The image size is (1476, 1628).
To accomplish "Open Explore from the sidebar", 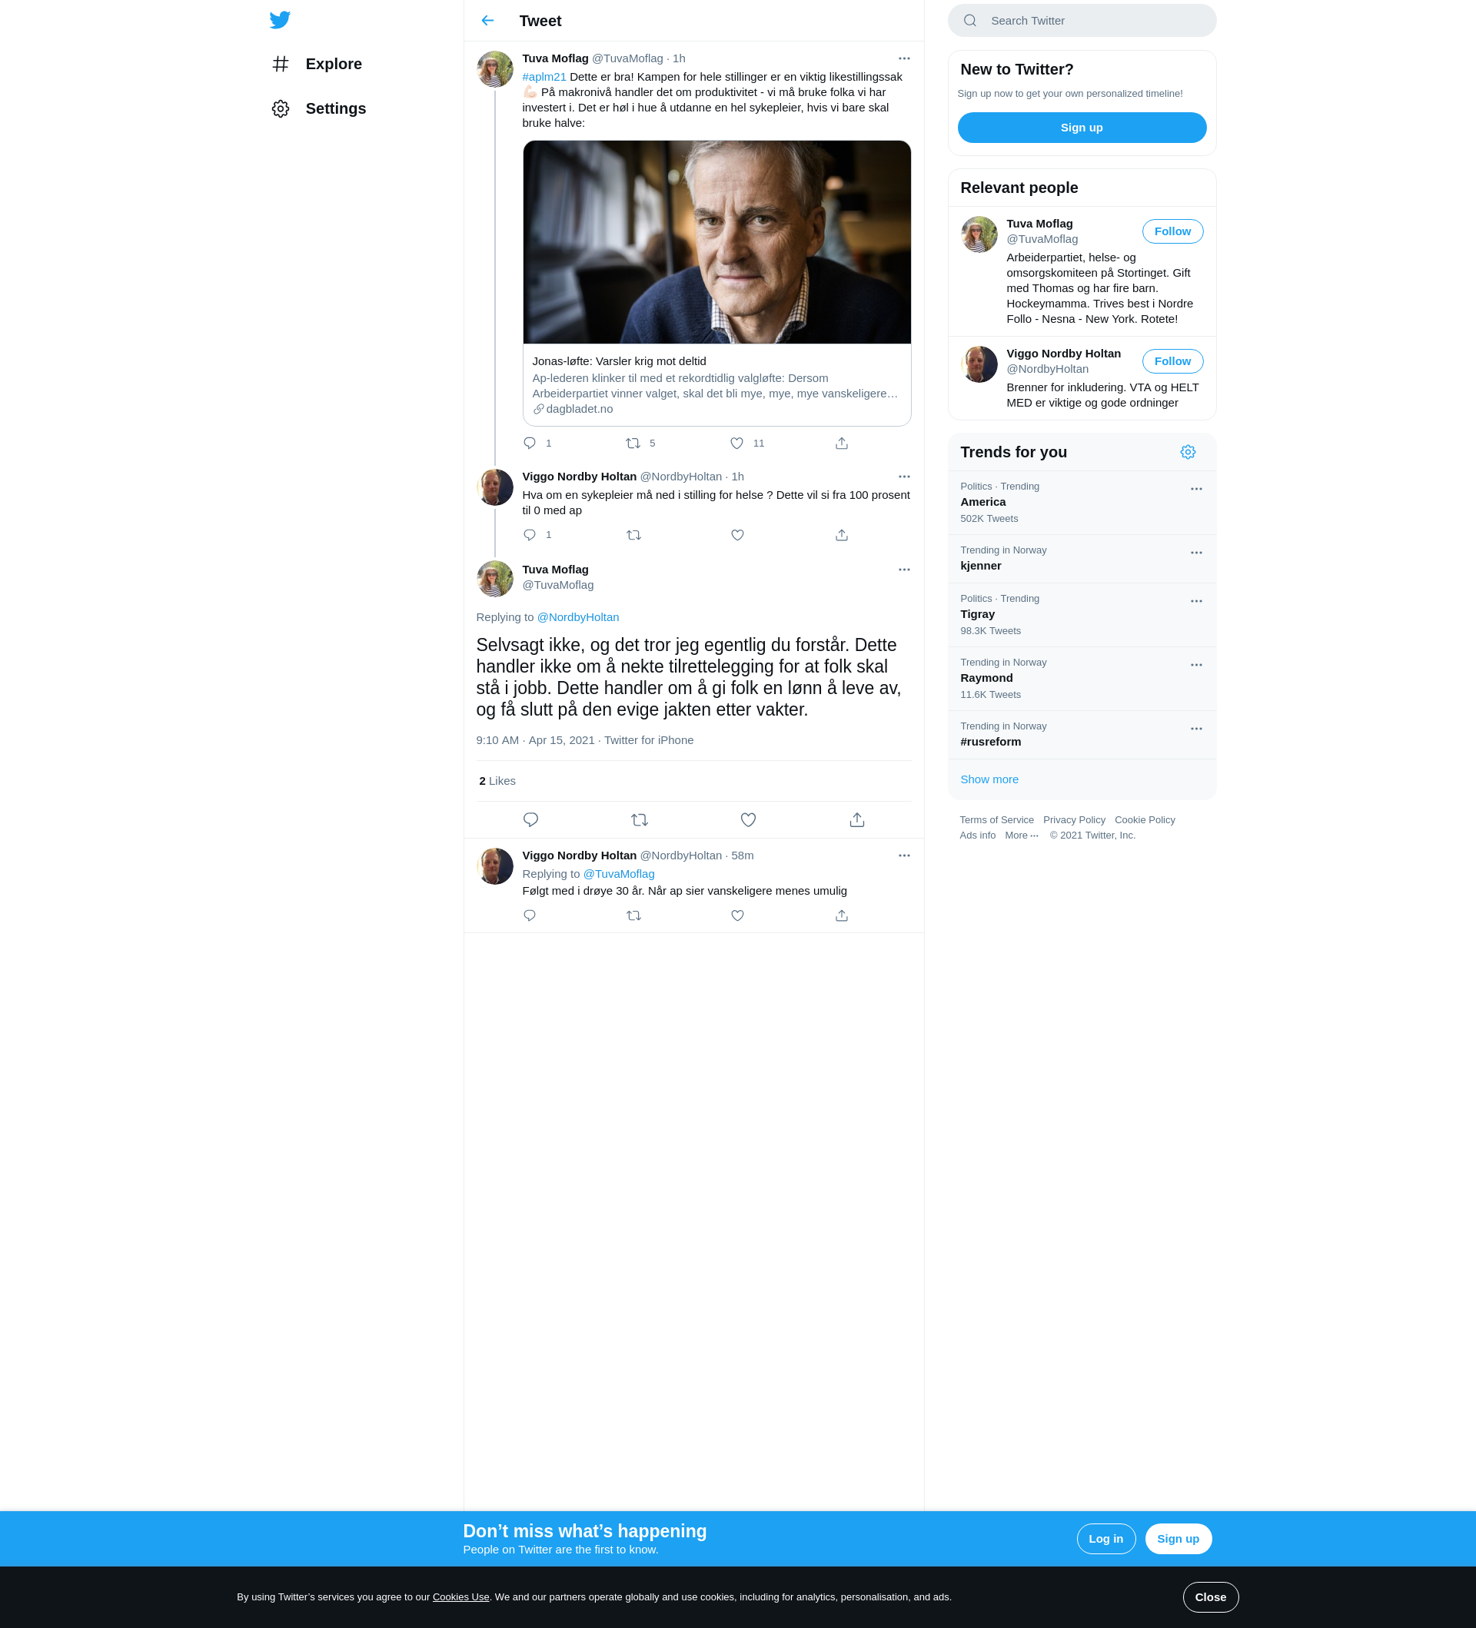I will [317, 64].
